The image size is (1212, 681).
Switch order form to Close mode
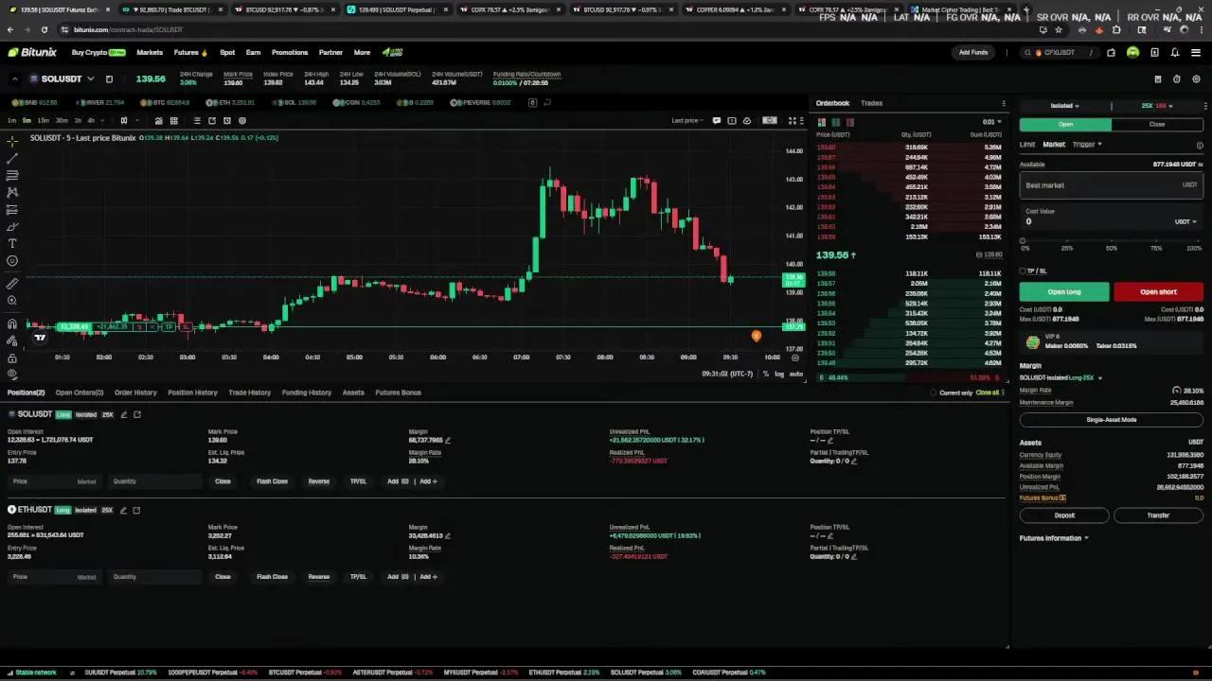[1157, 124]
